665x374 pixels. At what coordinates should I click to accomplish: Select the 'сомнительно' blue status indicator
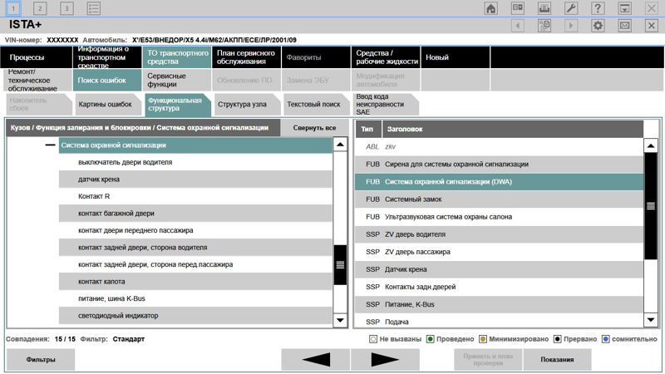(x=607, y=339)
